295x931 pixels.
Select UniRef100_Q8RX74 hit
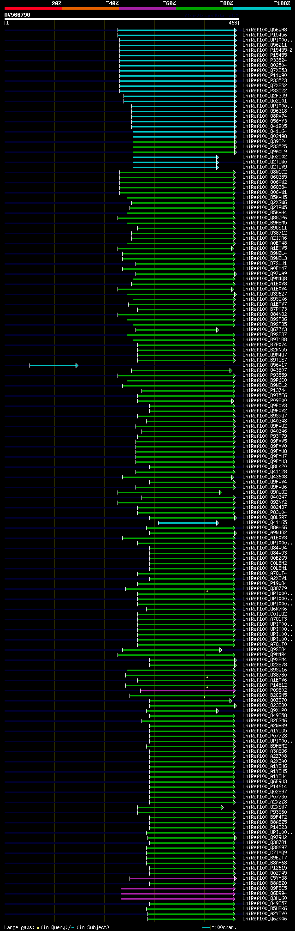tap(265, 116)
